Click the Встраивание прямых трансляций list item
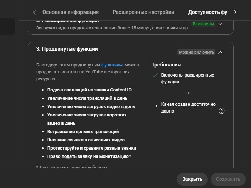The height and width of the screenshot is (188, 251). (x=83, y=132)
